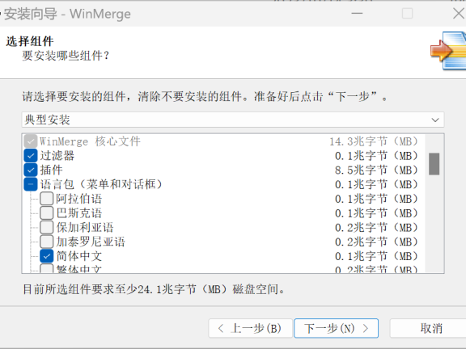The width and height of the screenshot is (466, 349).
Task: Check the 阿拉伯语 language checkbox
Action: point(47,199)
